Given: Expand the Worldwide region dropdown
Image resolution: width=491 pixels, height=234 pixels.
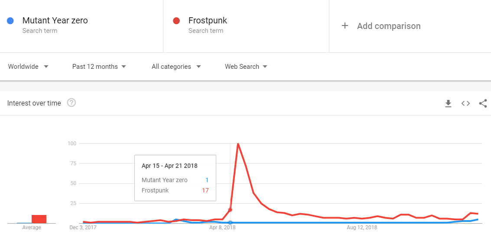Looking at the screenshot, I should click(x=28, y=67).
